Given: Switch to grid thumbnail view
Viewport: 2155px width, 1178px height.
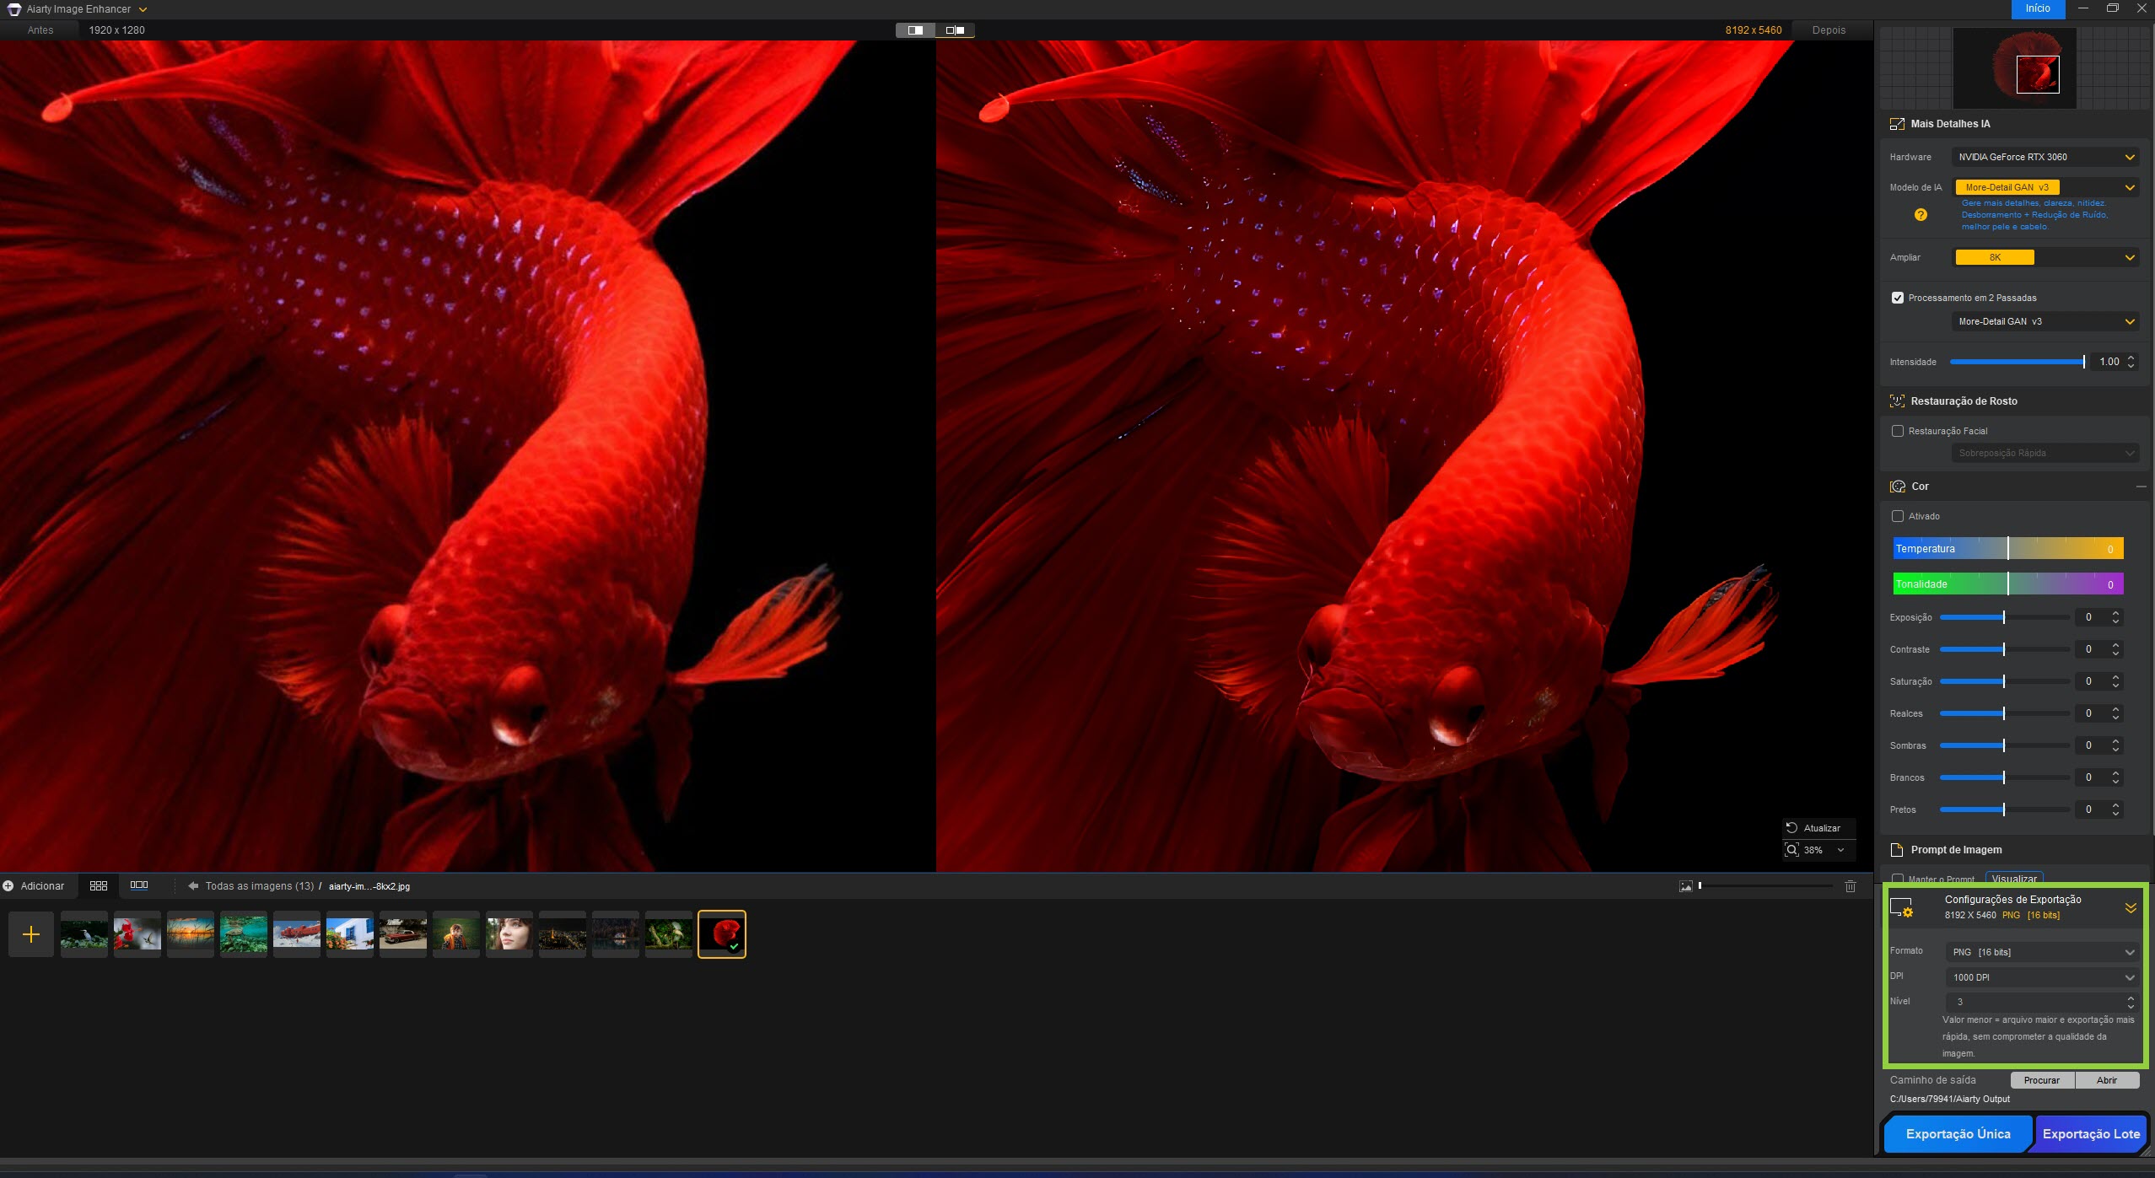Looking at the screenshot, I should click(x=99, y=885).
